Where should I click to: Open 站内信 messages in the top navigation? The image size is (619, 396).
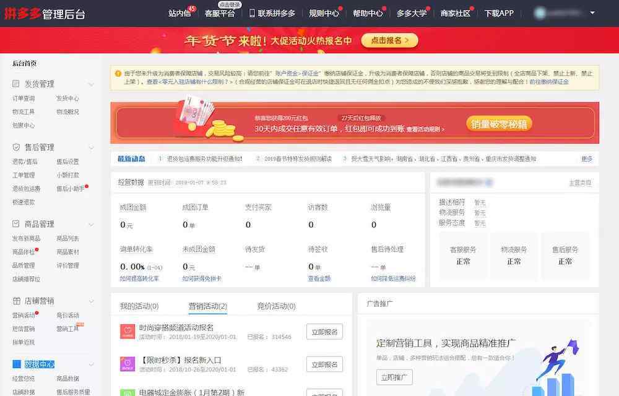point(180,14)
